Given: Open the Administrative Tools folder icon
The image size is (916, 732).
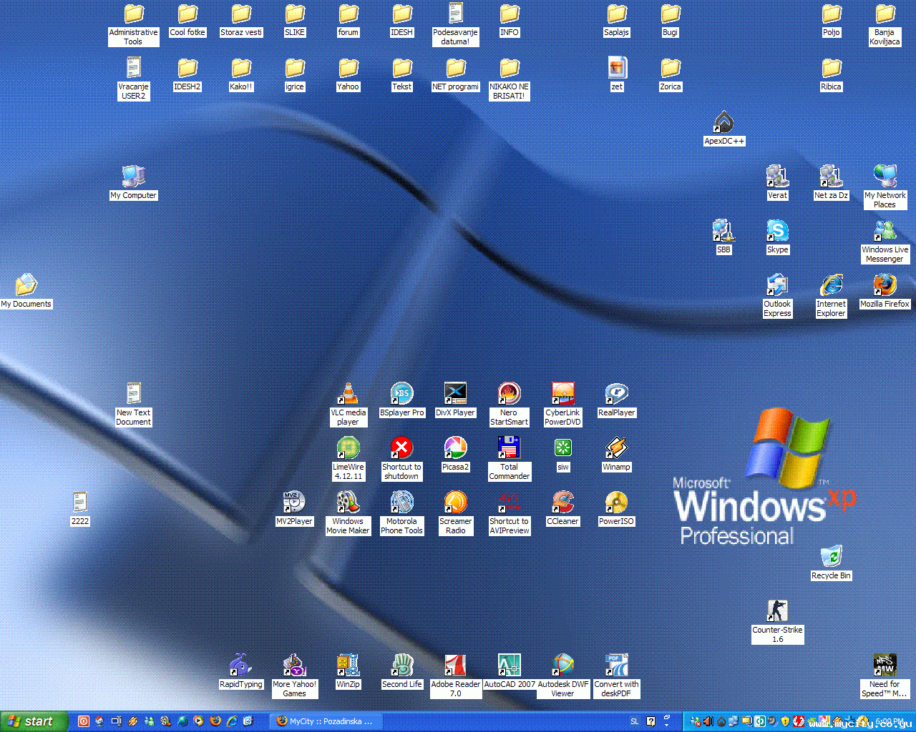Looking at the screenshot, I should coord(134,14).
